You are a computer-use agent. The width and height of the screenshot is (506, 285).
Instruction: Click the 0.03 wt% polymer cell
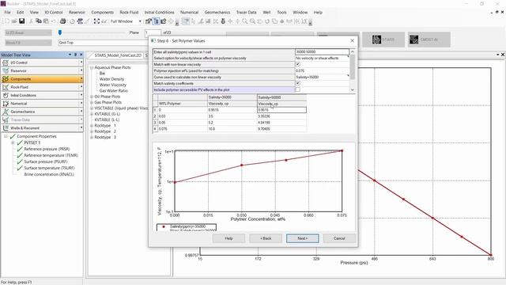(x=183, y=116)
